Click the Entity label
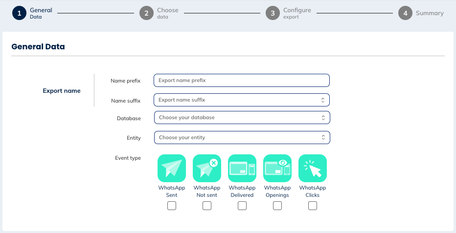This screenshot has width=456, height=233. coord(134,138)
